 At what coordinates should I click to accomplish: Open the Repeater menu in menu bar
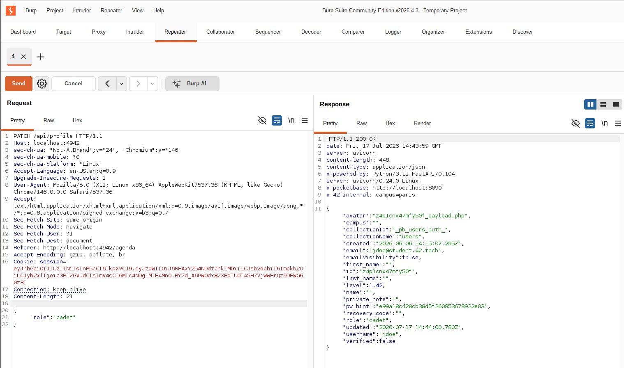pos(111,11)
